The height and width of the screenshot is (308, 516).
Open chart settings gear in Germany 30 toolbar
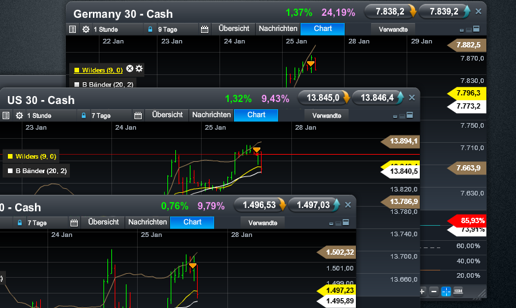pyautogui.click(x=86, y=29)
